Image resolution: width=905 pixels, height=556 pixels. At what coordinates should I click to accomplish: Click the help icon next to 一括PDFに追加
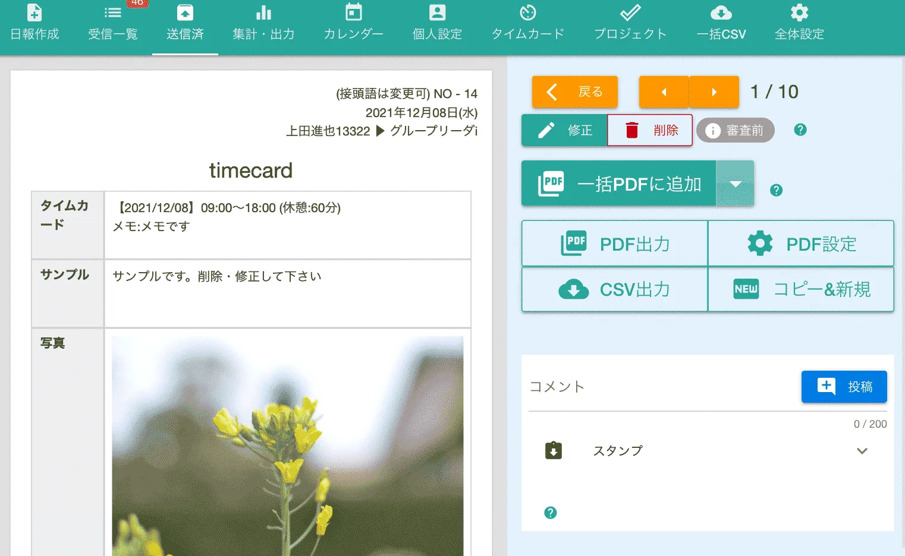click(776, 190)
